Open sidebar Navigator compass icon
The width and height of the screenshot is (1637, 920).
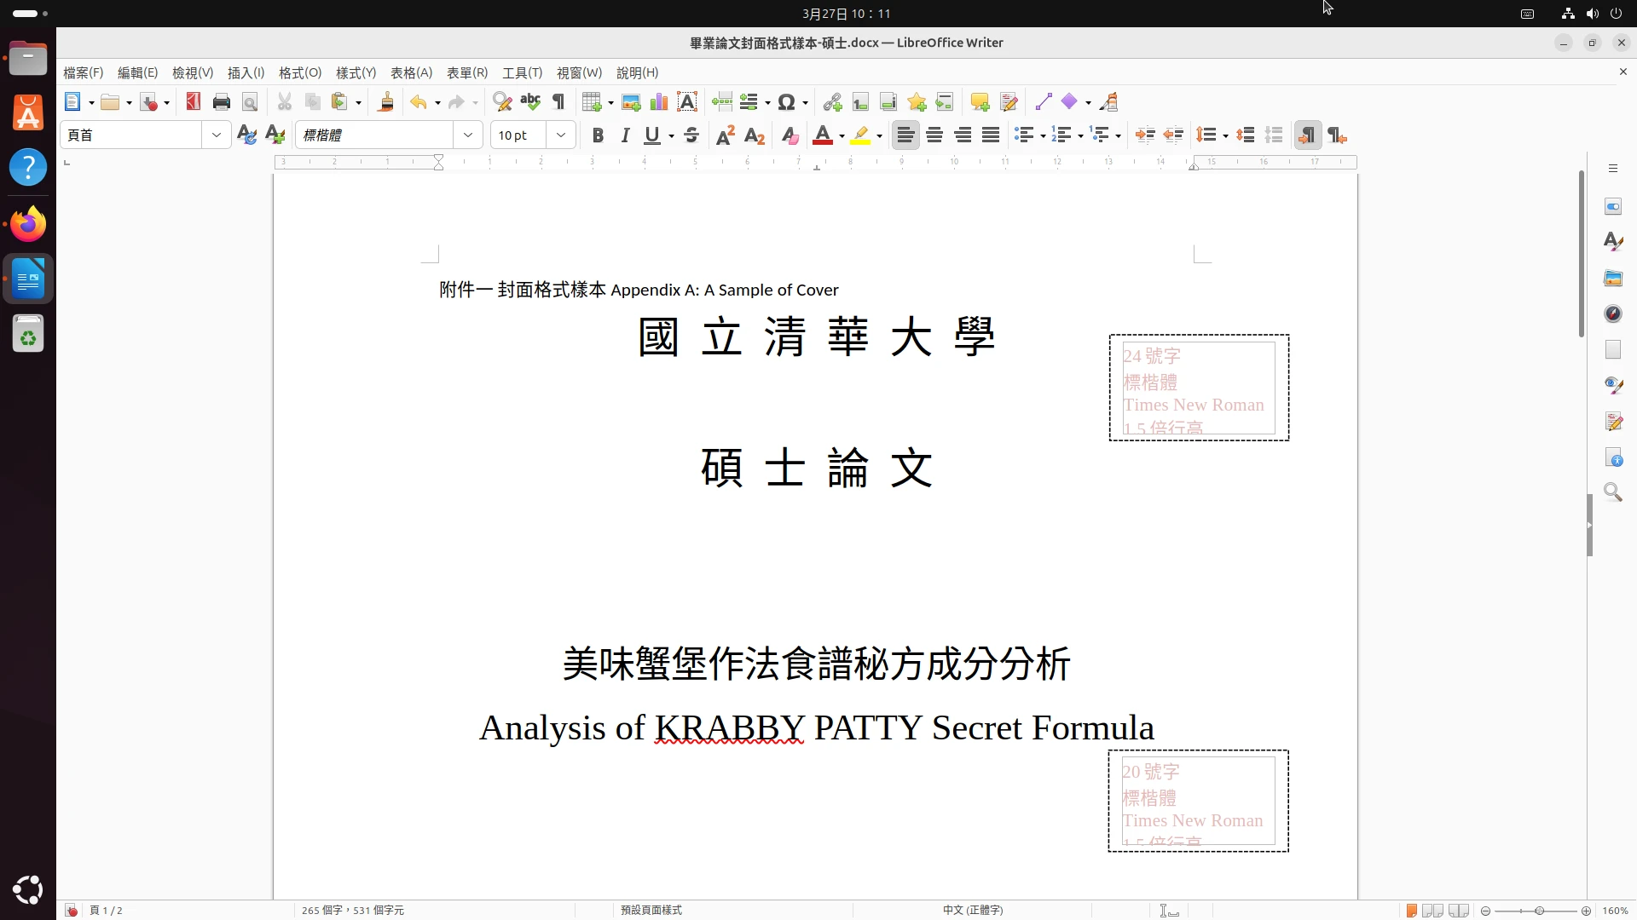[x=1613, y=313]
